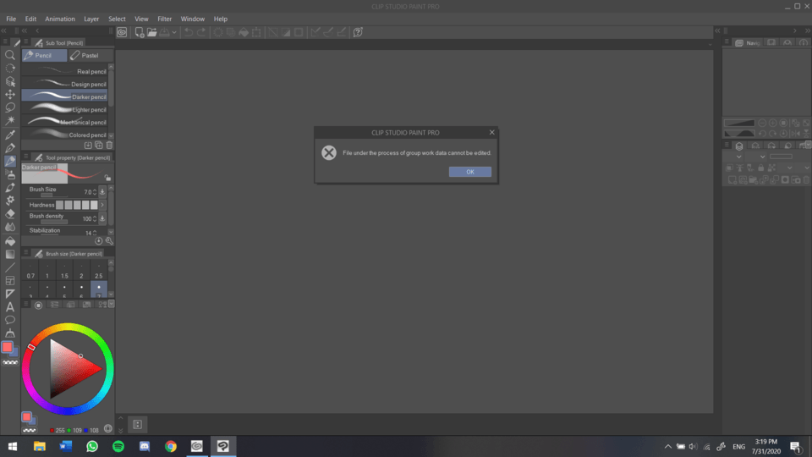Open Clip Studio launcher icon in toolbar

tap(122, 32)
